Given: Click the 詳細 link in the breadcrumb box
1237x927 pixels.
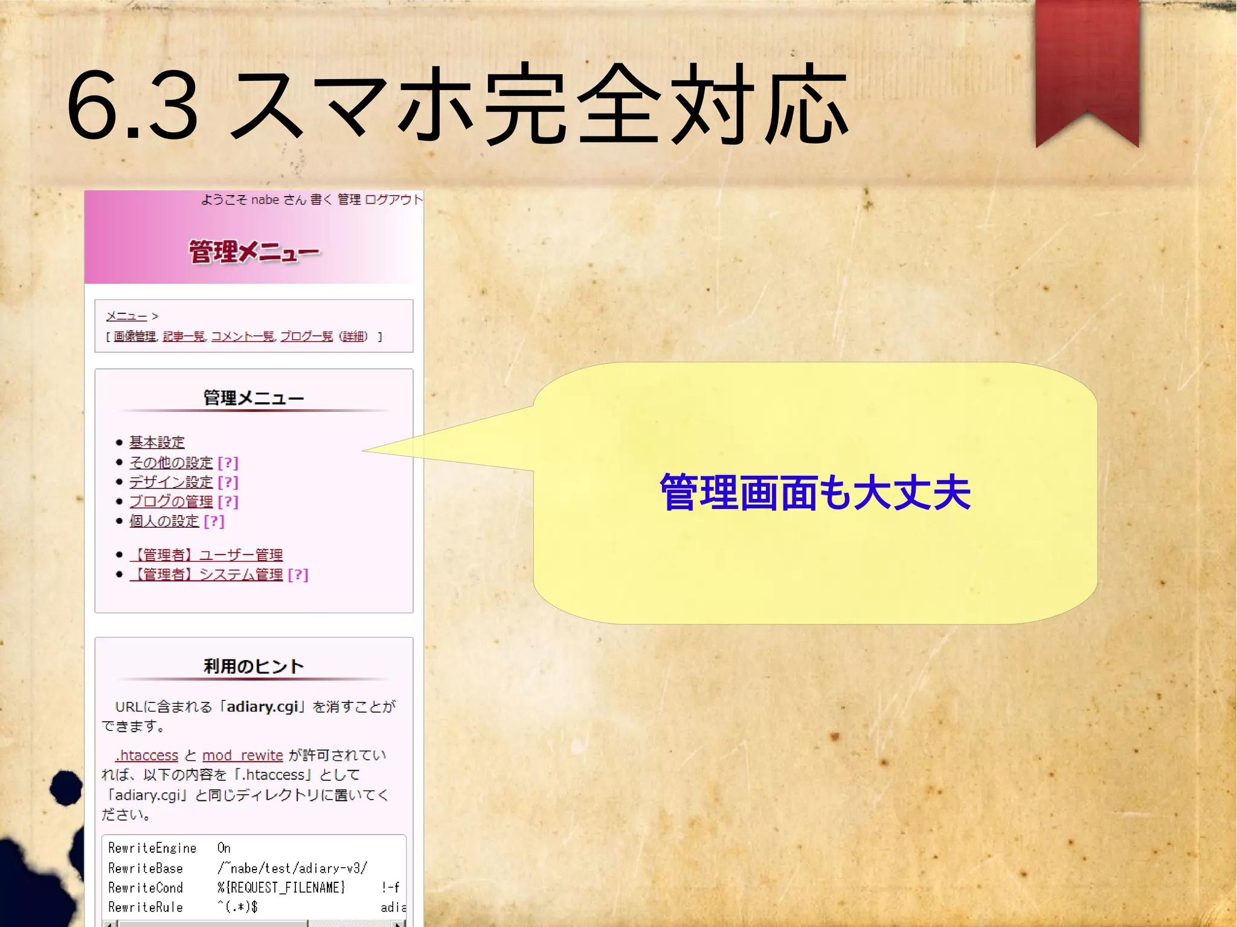Looking at the screenshot, I should [354, 336].
